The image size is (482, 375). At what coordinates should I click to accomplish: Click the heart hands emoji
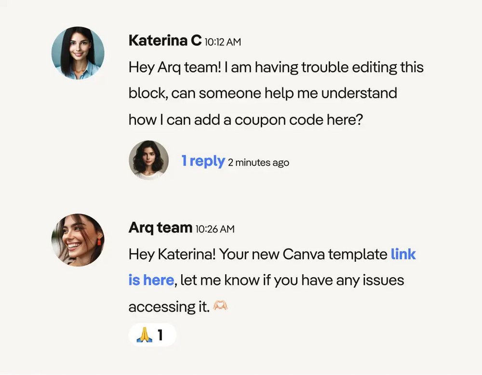coord(220,305)
